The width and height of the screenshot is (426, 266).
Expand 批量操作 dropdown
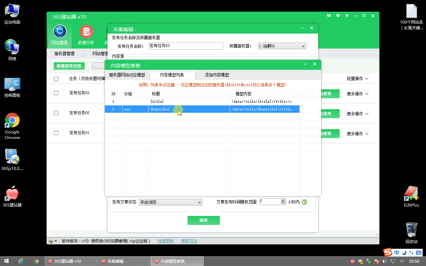[x=357, y=78]
